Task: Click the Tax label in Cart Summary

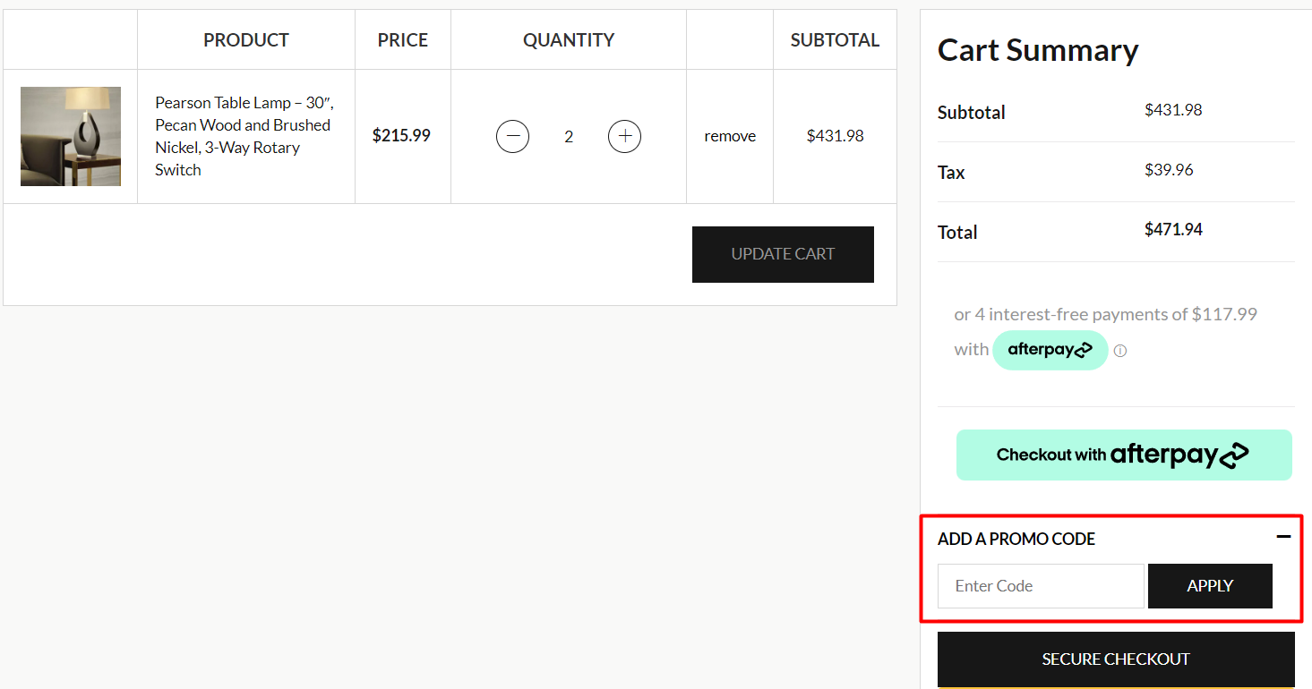Action: coord(951,173)
